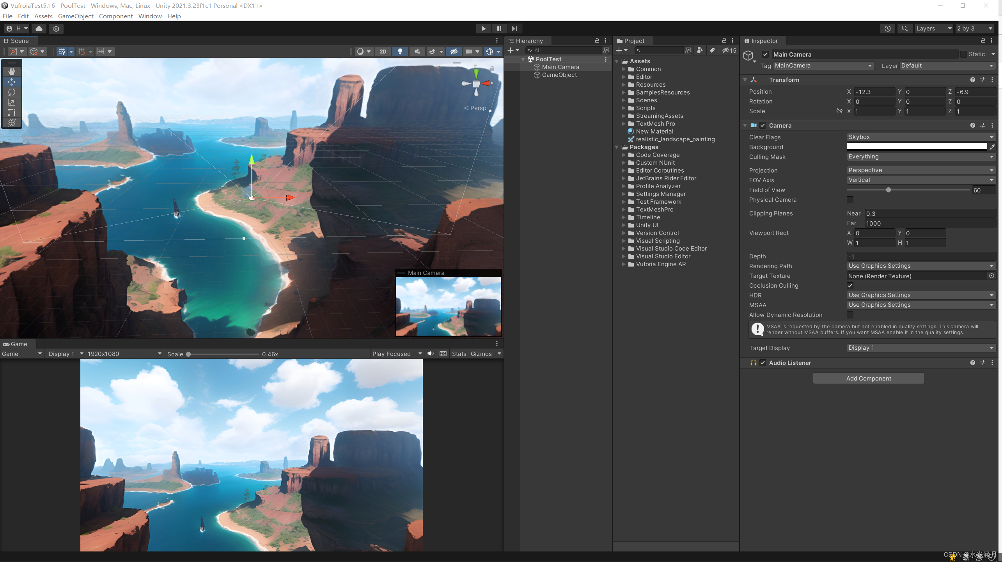Screen dimensions: 1002x562
Task: Open the GameObject menu
Action: click(x=76, y=16)
